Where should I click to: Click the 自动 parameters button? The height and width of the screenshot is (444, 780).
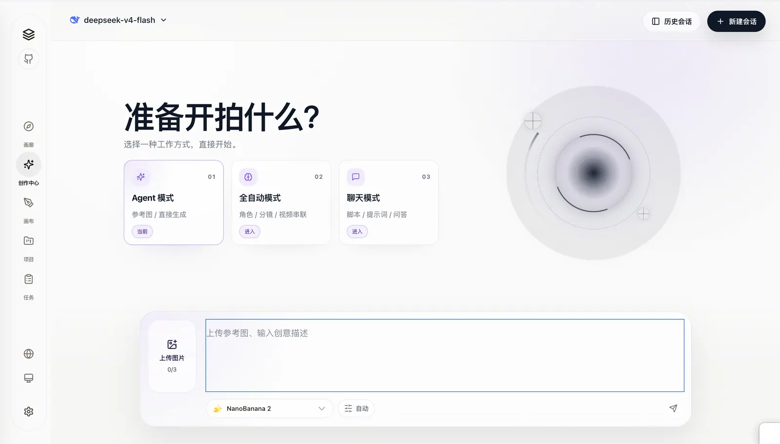tap(356, 408)
